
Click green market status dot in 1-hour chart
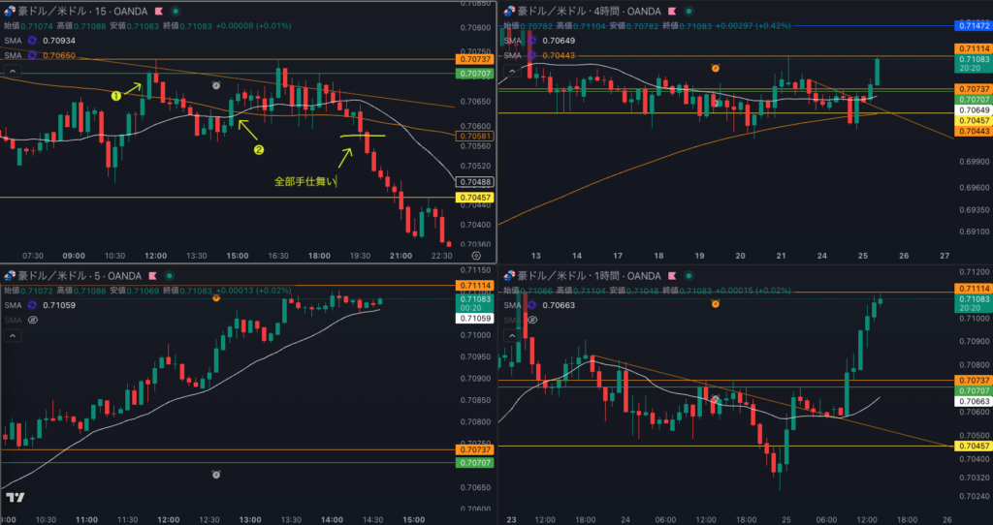(689, 276)
